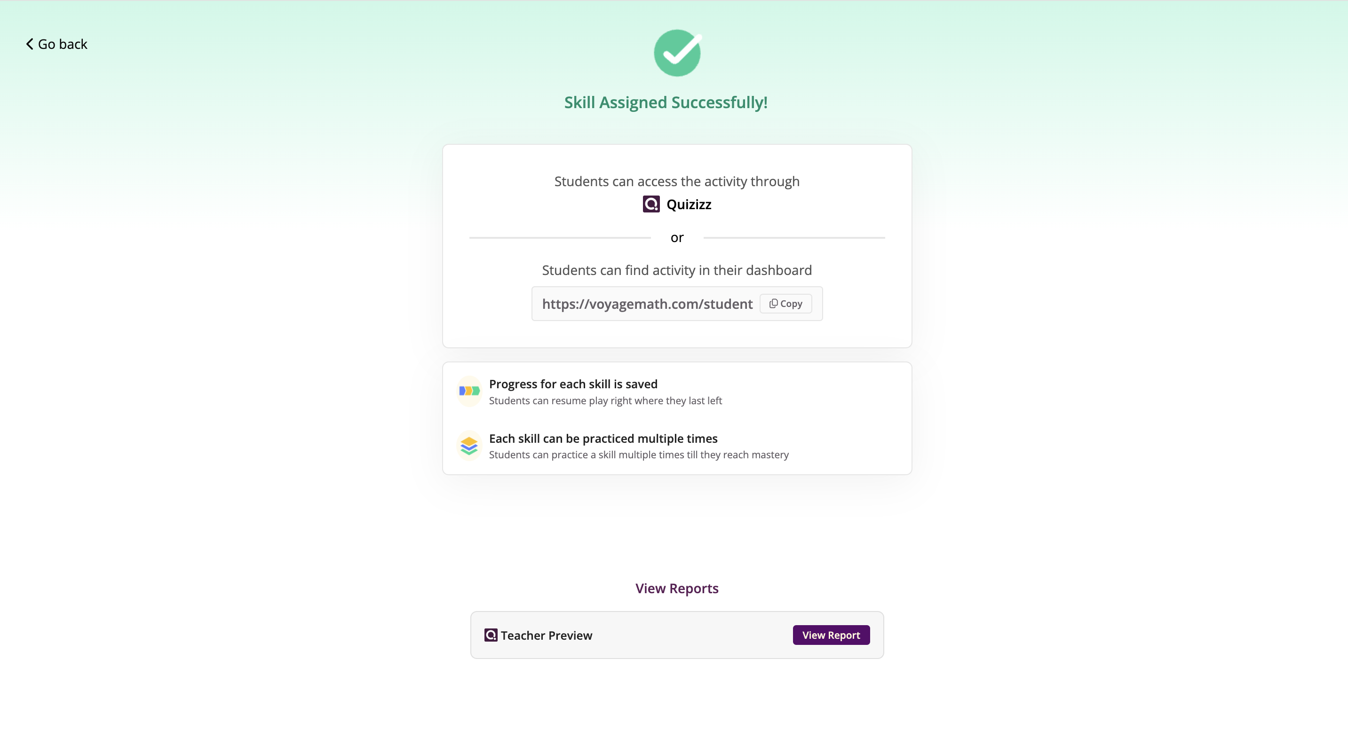Viewport: 1348px width, 753px height.
Task: Click the green success checkmark icon
Action: click(677, 53)
